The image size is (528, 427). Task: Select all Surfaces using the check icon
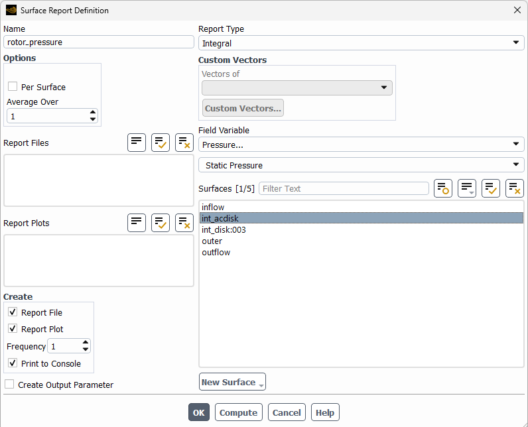(491, 188)
